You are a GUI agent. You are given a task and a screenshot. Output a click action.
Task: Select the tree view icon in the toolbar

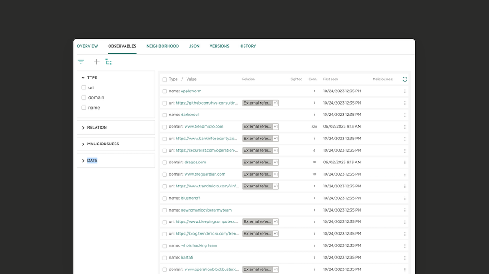[109, 62]
